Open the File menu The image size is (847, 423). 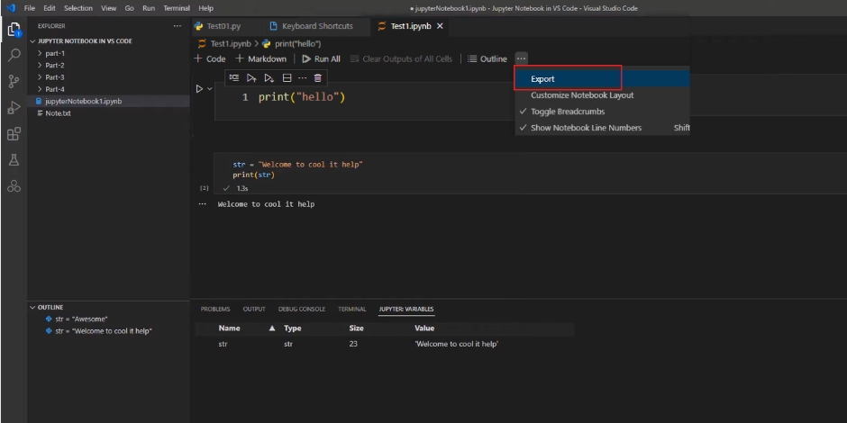click(x=30, y=8)
